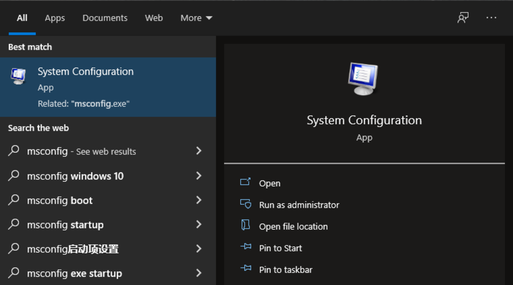Open the three-dot options menu
This screenshot has width=513, height=285.
tap(491, 18)
